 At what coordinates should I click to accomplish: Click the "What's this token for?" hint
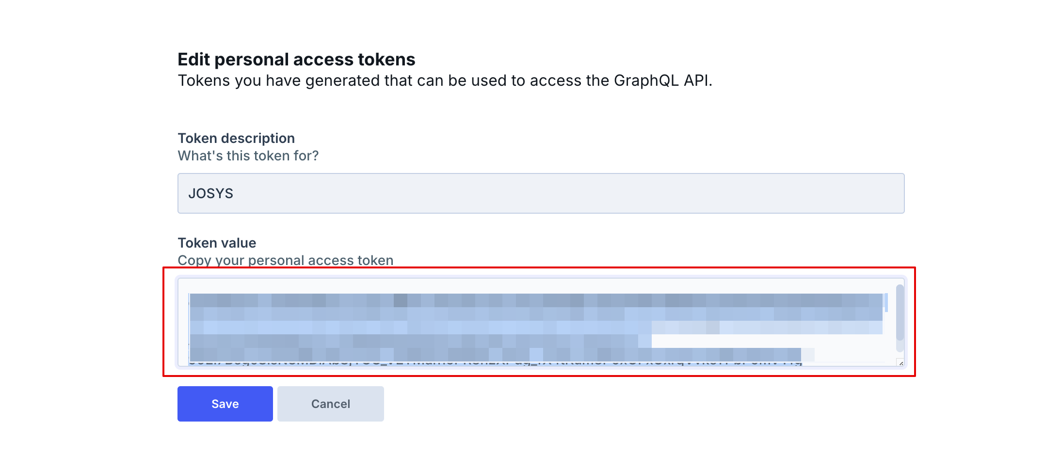248,156
